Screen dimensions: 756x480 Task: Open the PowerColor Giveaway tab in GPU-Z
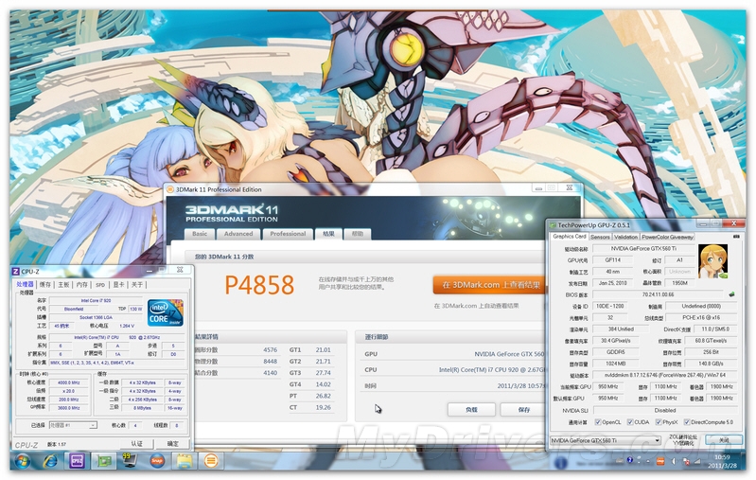pyautogui.click(x=667, y=237)
